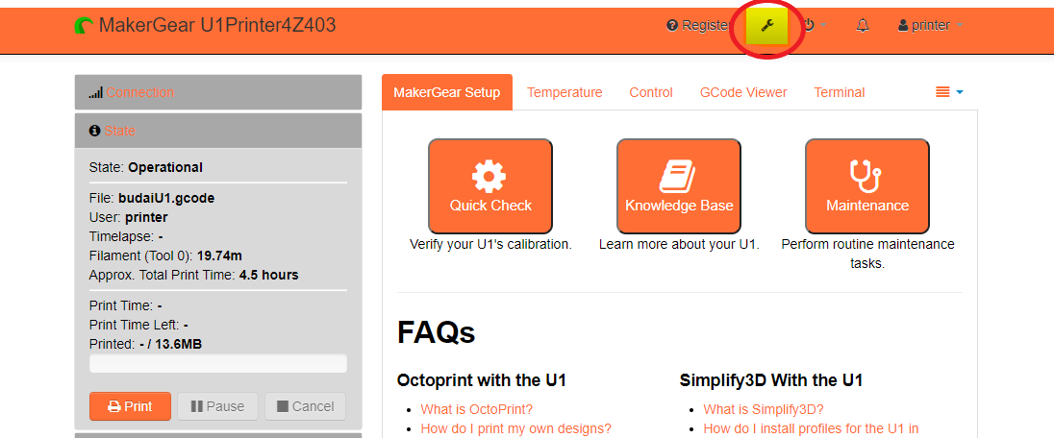
Task: Click the Register help link
Action: (702, 26)
